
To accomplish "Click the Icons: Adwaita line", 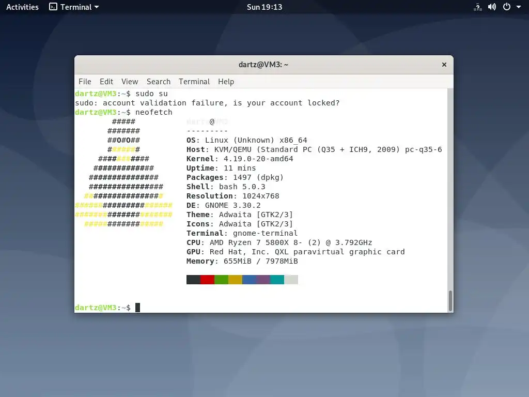I will pos(240,224).
